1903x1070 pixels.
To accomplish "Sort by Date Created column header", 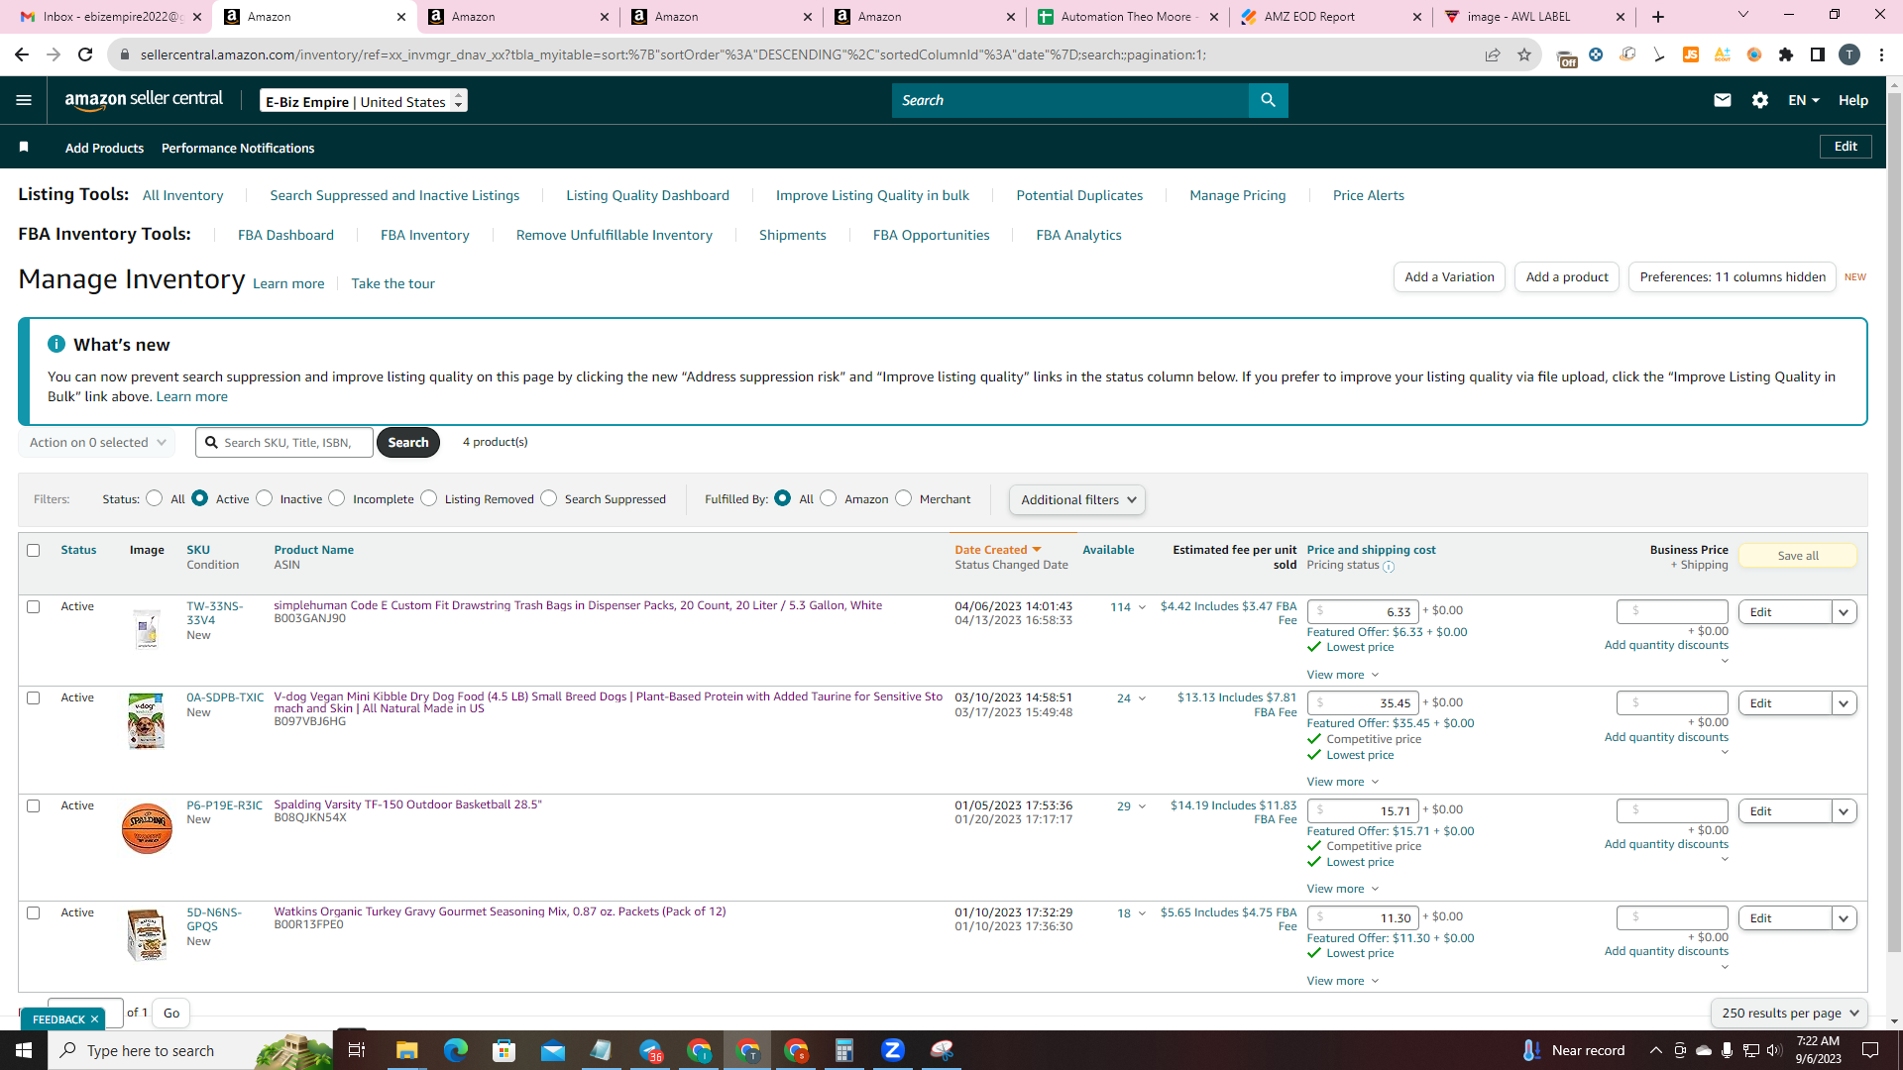I will coord(997,550).
